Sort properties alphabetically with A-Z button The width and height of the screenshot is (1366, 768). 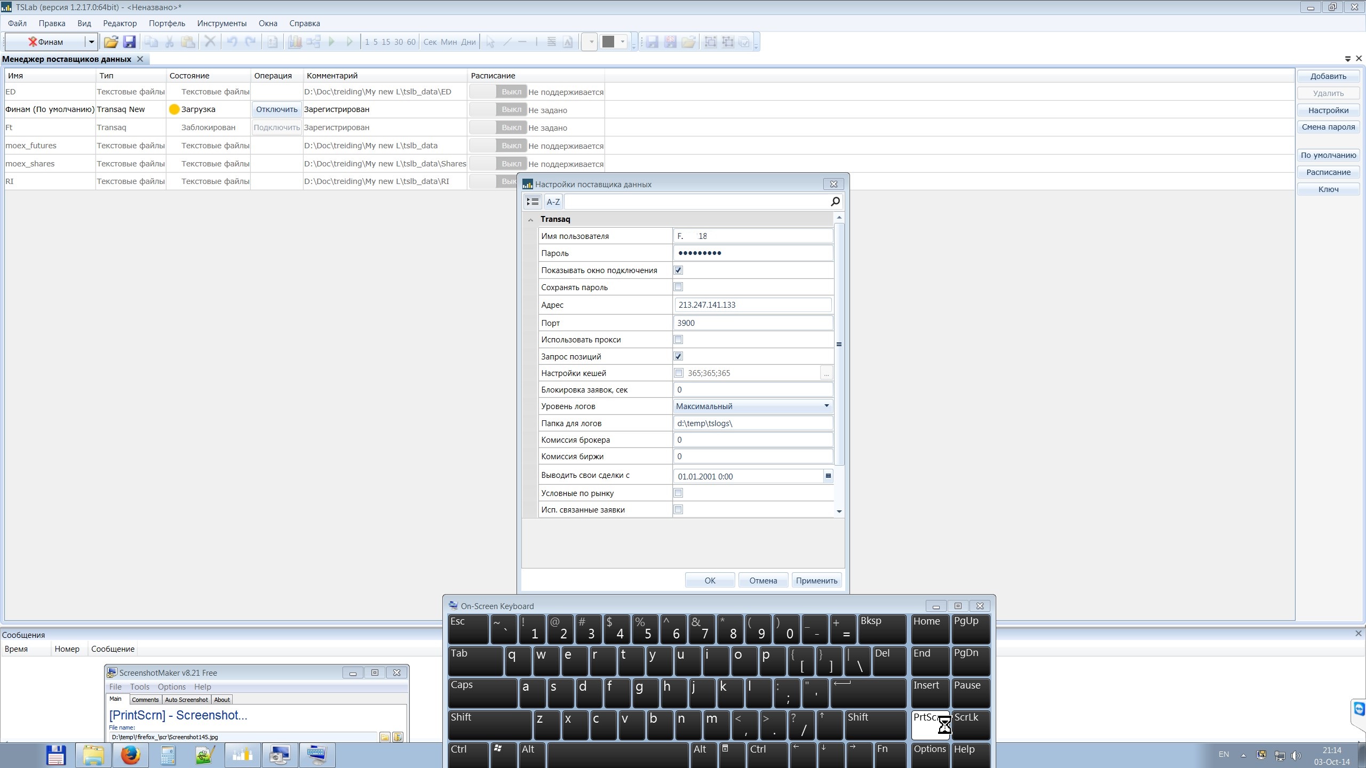pos(553,202)
